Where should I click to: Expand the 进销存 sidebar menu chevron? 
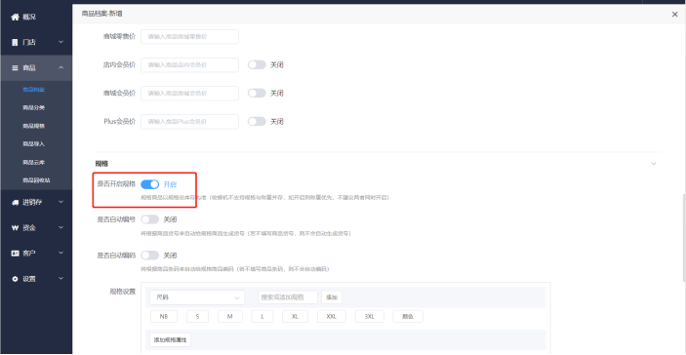[x=61, y=202]
